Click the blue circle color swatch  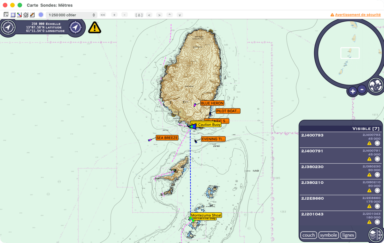(x=41, y=15)
